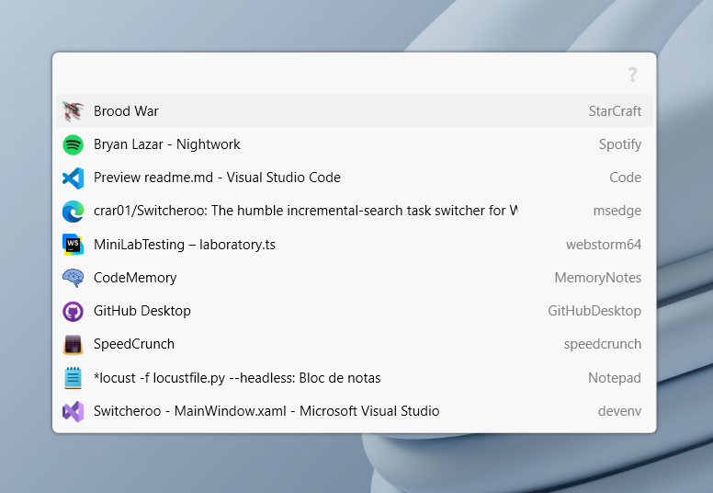Click the GitHub Desktop icon
Screen dimensions: 713x493
pyautogui.click(x=73, y=312)
